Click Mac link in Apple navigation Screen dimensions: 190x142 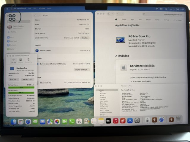132,20
